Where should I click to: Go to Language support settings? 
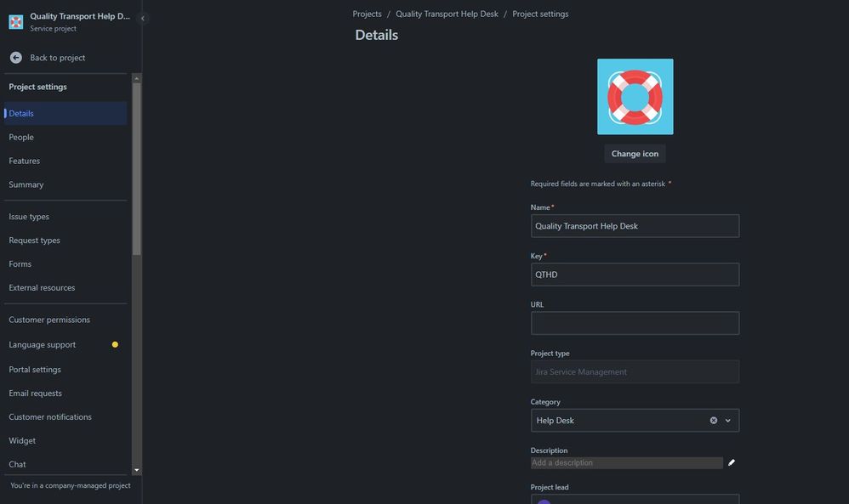(66, 345)
